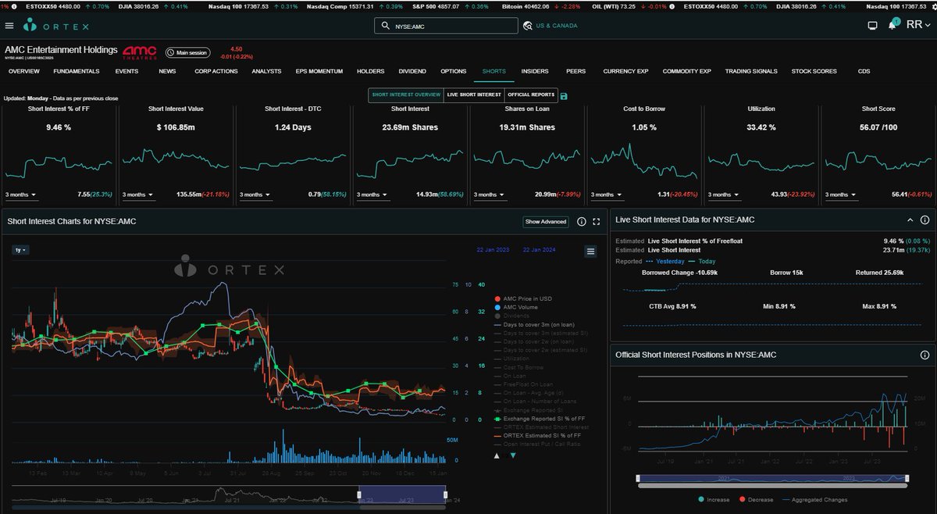This screenshot has width=937, height=514.
Task: Toggle Days to cover 3m (on loan) series
Action: [535, 324]
